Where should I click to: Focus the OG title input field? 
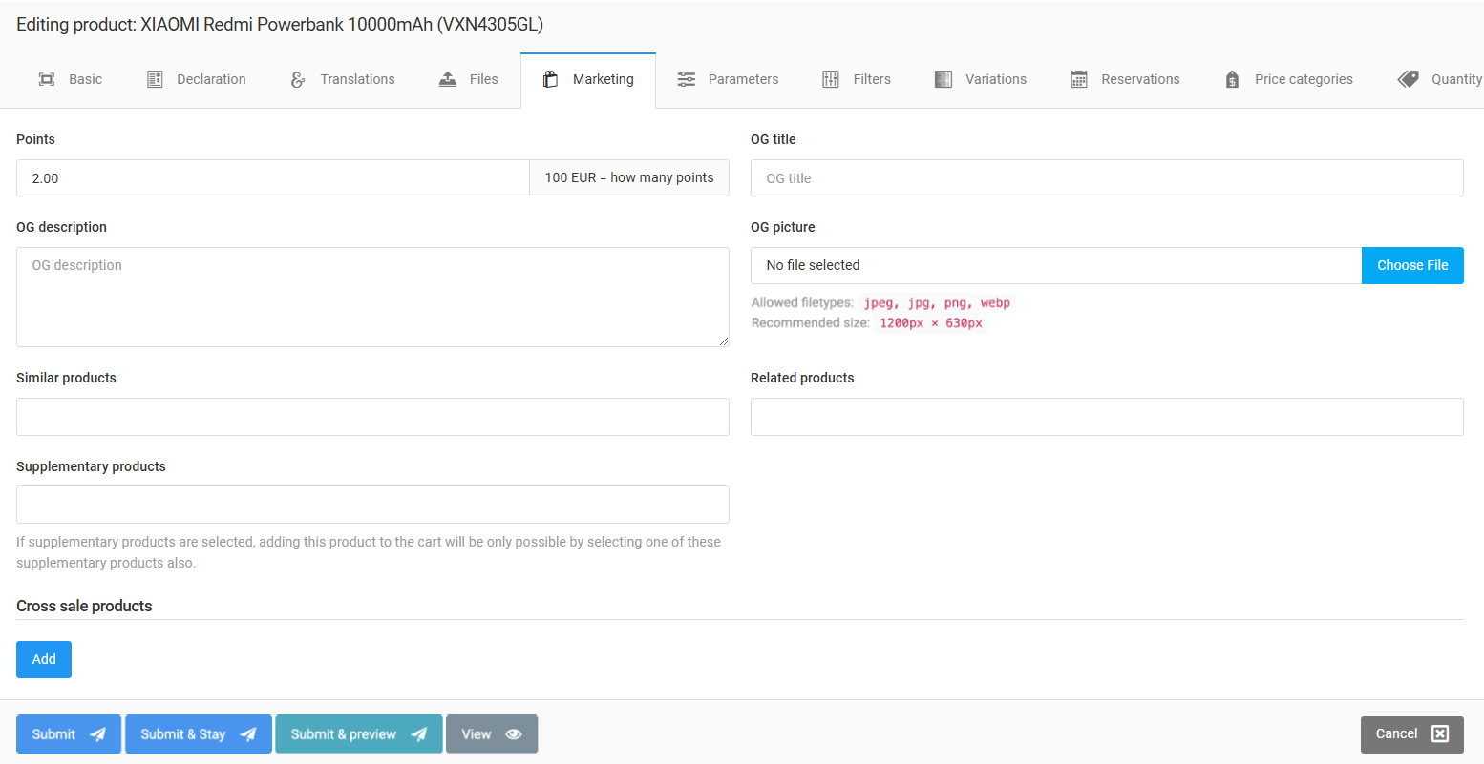point(1107,178)
